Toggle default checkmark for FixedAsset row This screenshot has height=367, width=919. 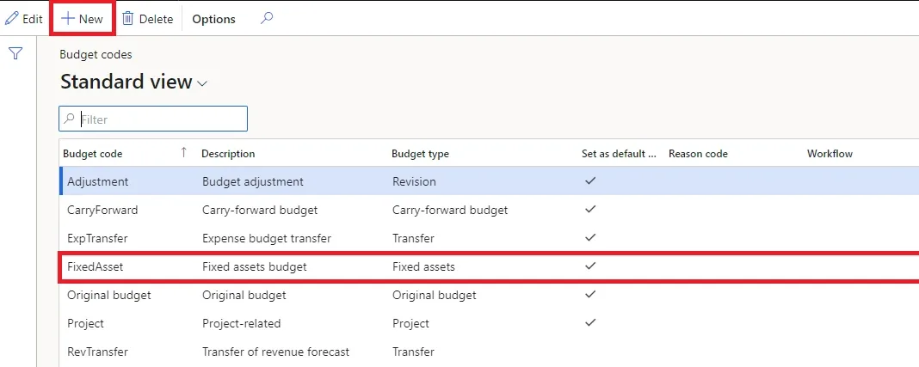click(590, 266)
